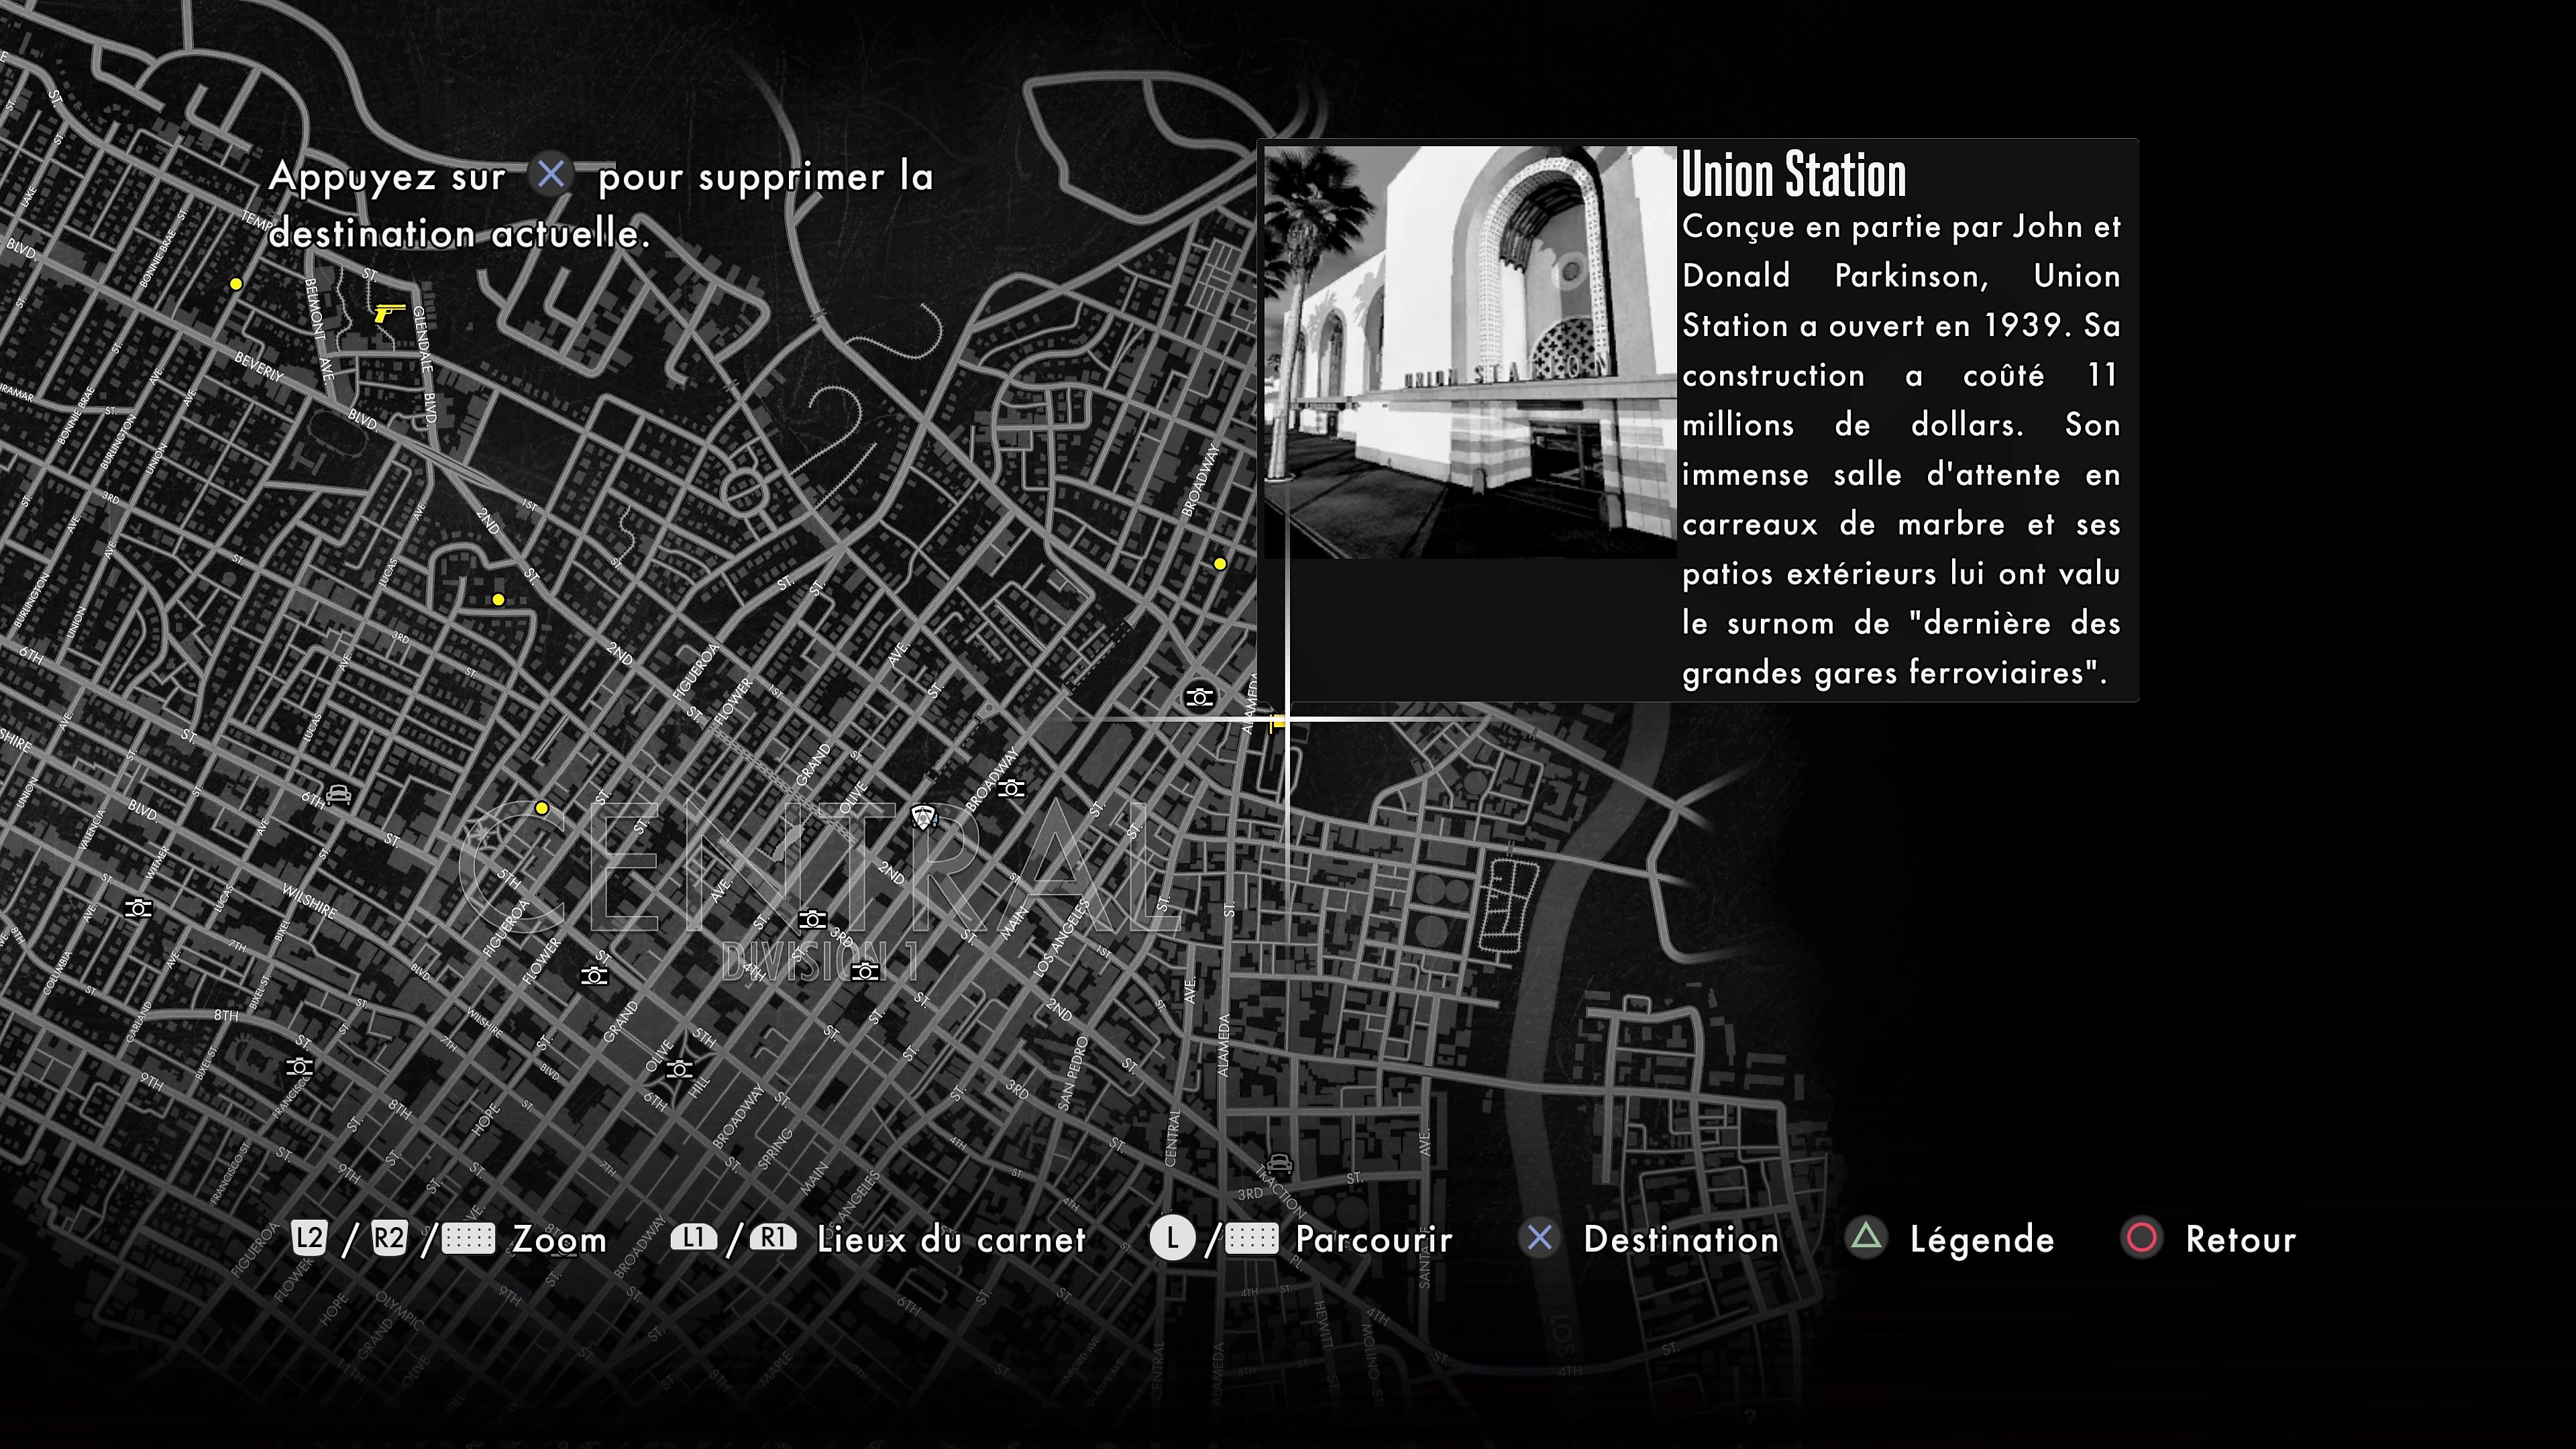Click Retour to go back
Image resolution: width=2576 pixels, height=1449 pixels.
pos(2240,1240)
